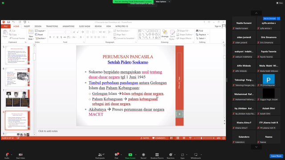
Task: Expand share screen options caret
Action: (135, 155)
